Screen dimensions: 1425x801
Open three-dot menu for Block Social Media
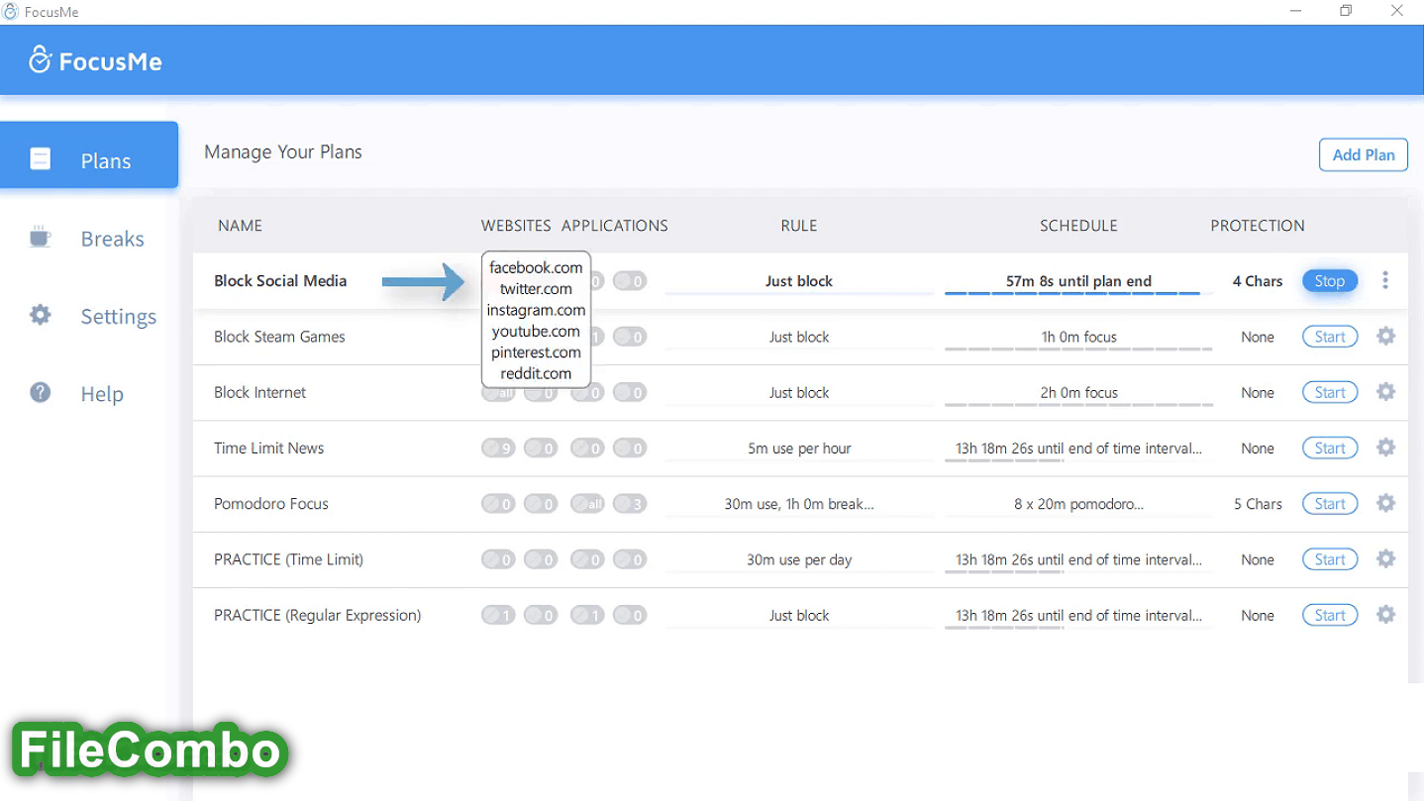pyautogui.click(x=1385, y=280)
